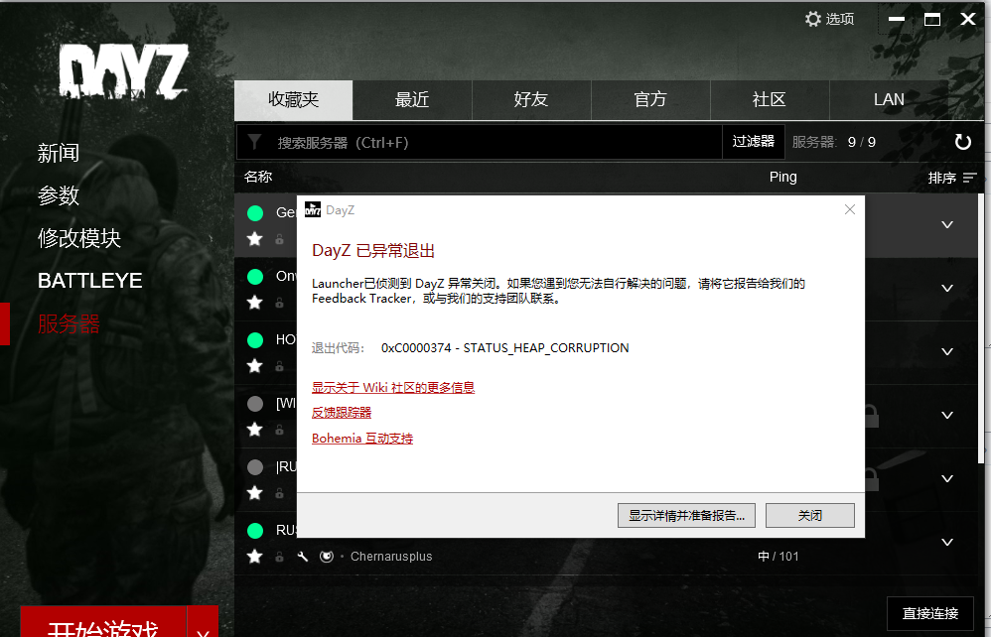
Task: Click the server list vertical scrollbar
Action: click(x=981, y=328)
